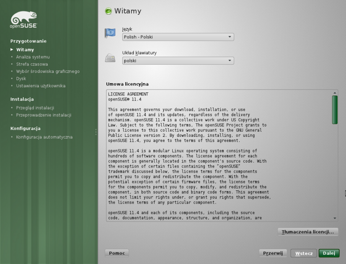Screen dimensions: 346x264
Task: Click Przegląd instalacji in sidebar
Action: pos(35,108)
